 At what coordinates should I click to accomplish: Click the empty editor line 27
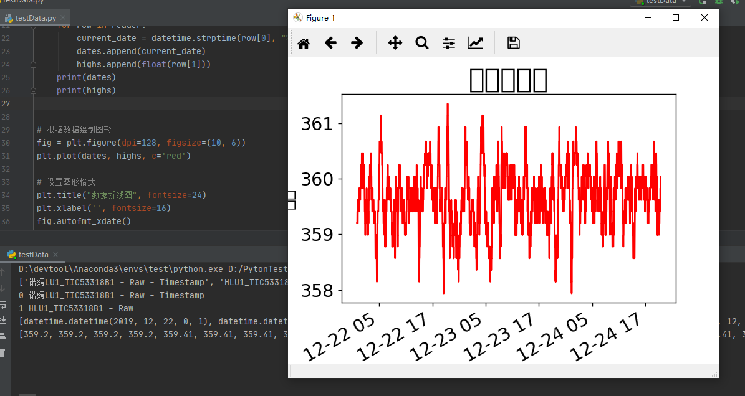(x=161, y=103)
